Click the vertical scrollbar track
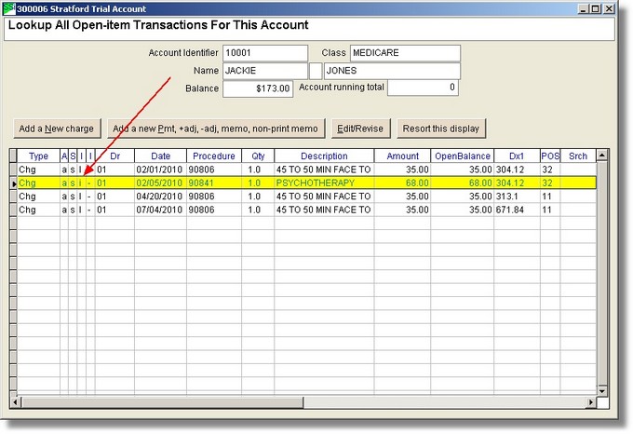 602,273
